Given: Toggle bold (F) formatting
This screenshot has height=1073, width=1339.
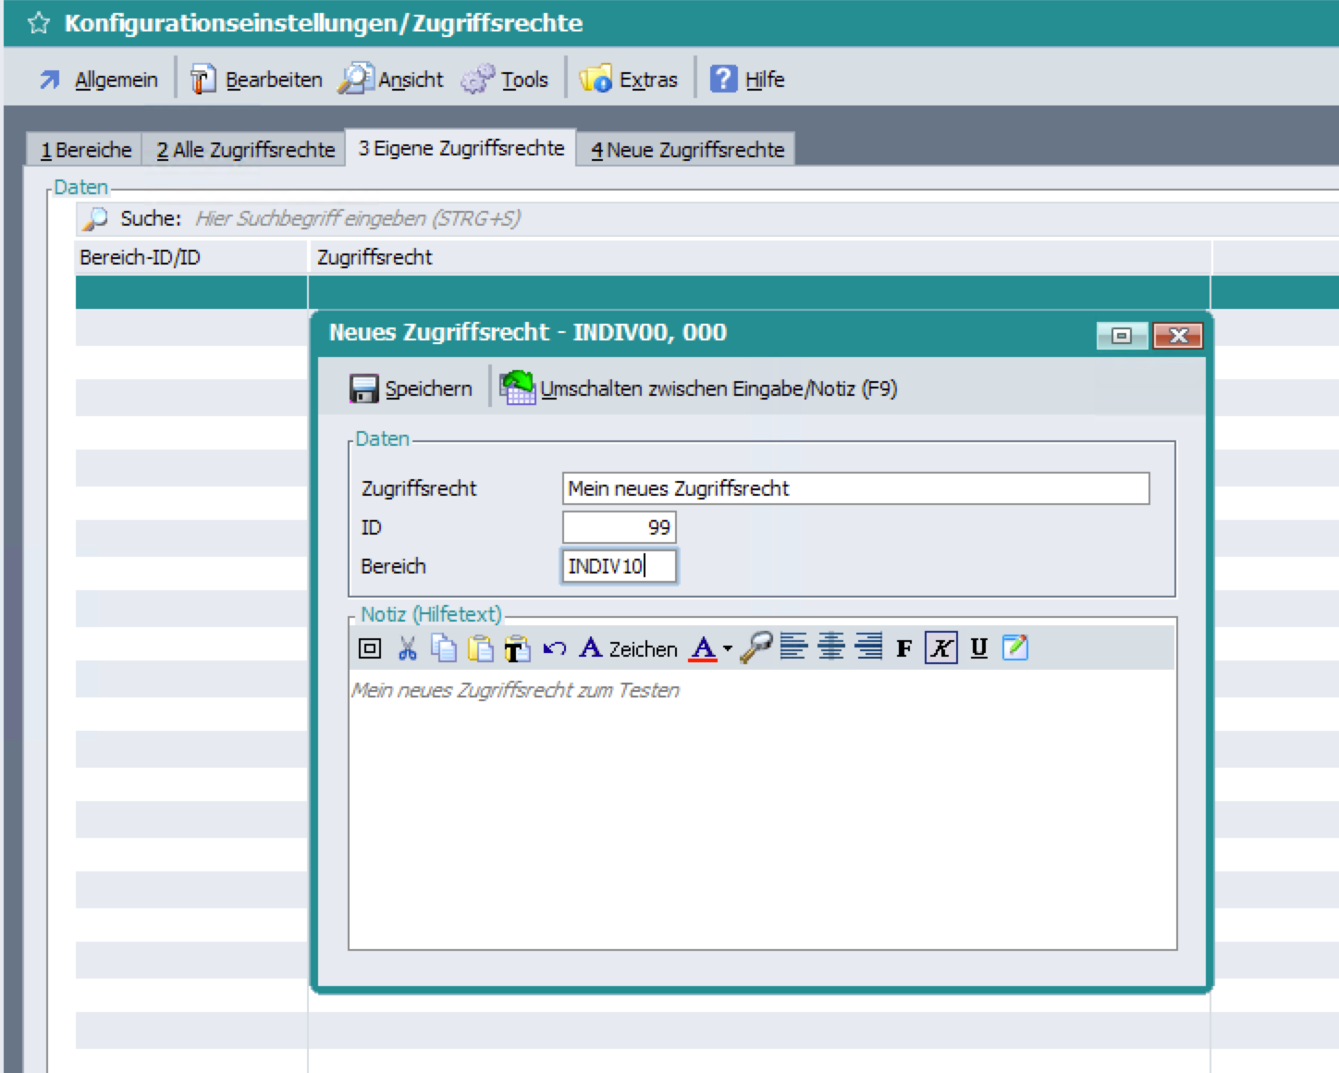Looking at the screenshot, I should [x=904, y=648].
